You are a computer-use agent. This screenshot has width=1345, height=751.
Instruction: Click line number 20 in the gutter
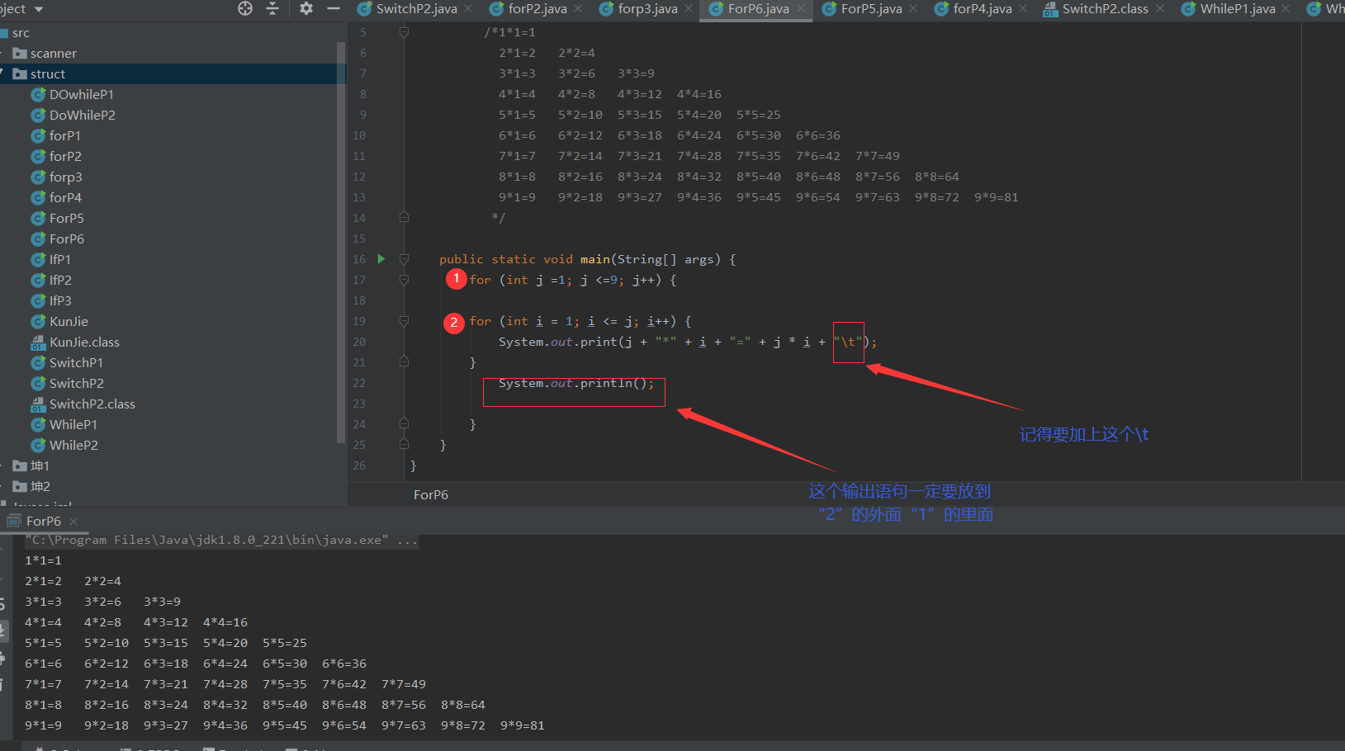tap(359, 342)
